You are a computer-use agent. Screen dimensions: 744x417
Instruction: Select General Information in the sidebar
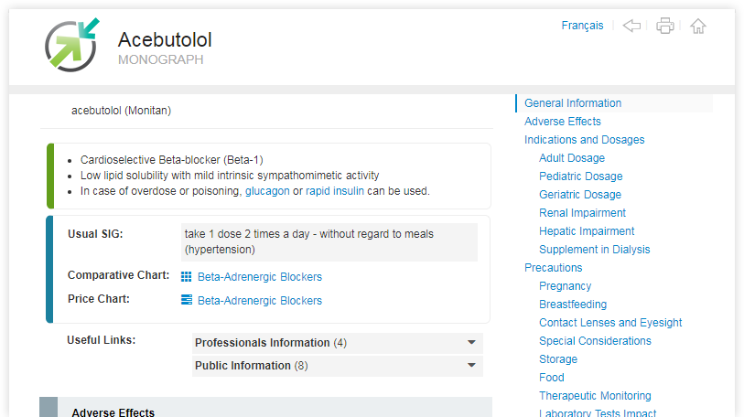pyautogui.click(x=573, y=103)
